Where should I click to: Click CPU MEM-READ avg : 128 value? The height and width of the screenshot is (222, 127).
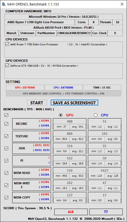pyautogui.click(x=113, y=176)
